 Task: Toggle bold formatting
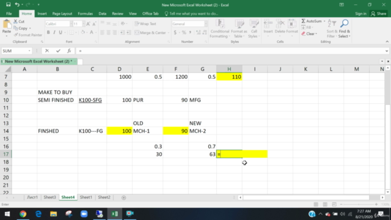[48, 32]
